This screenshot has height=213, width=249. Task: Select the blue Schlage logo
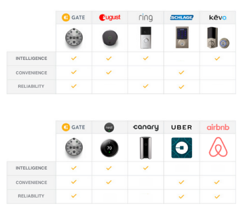(x=181, y=17)
